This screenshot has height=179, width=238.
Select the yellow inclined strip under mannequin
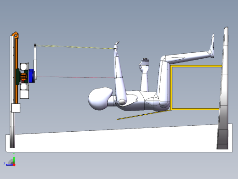tap(143, 115)
